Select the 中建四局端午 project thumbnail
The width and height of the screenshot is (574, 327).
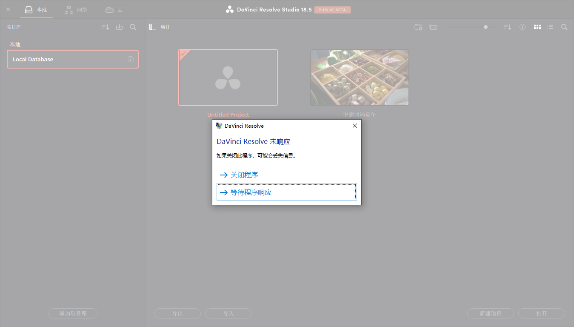360,77
